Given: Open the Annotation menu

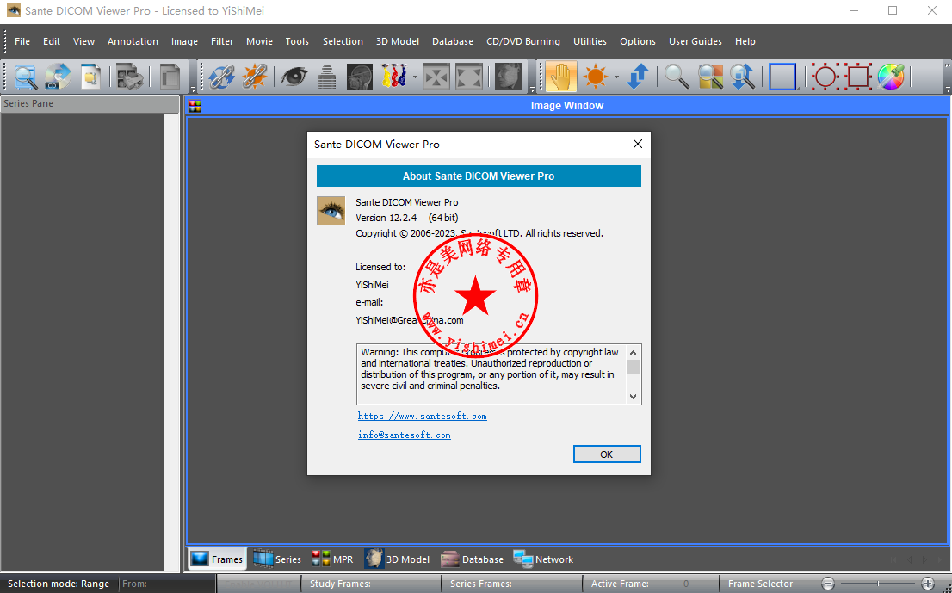Looking at the screenshot, I should 133,41.
